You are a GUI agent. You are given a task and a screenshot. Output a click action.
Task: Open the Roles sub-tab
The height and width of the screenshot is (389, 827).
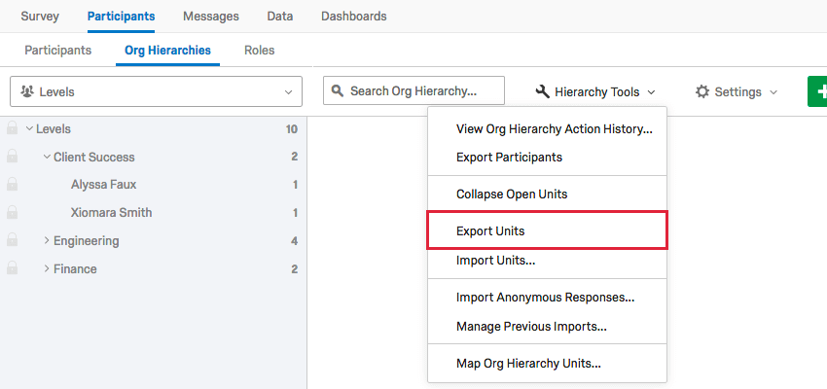[259, 50]
